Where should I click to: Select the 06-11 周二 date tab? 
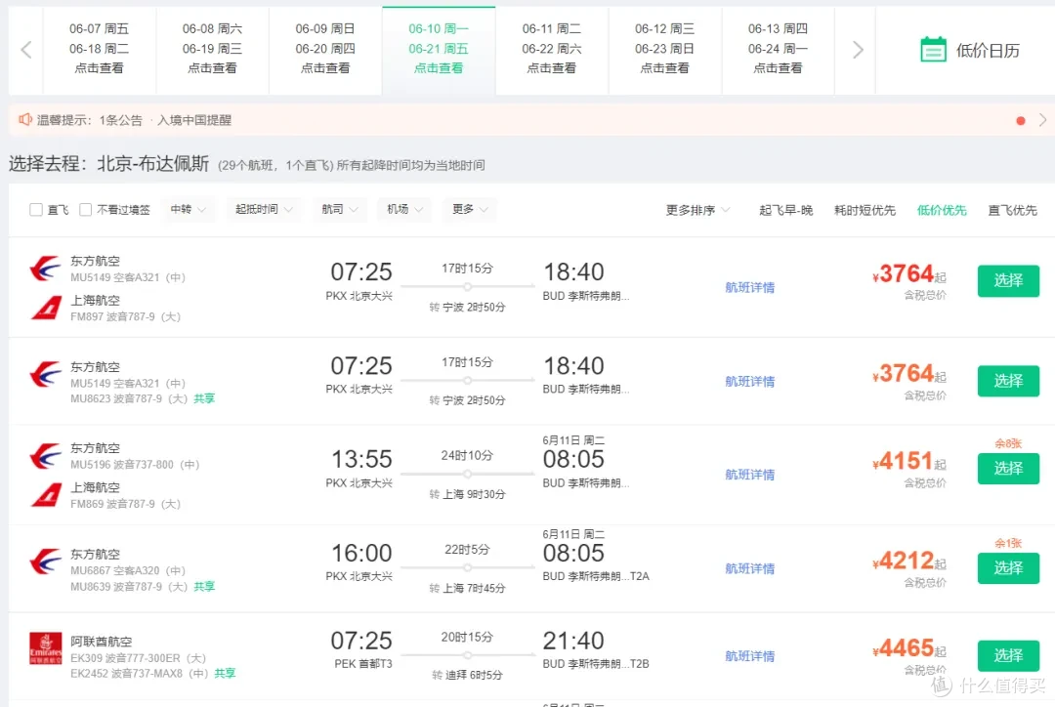[552, 49]
